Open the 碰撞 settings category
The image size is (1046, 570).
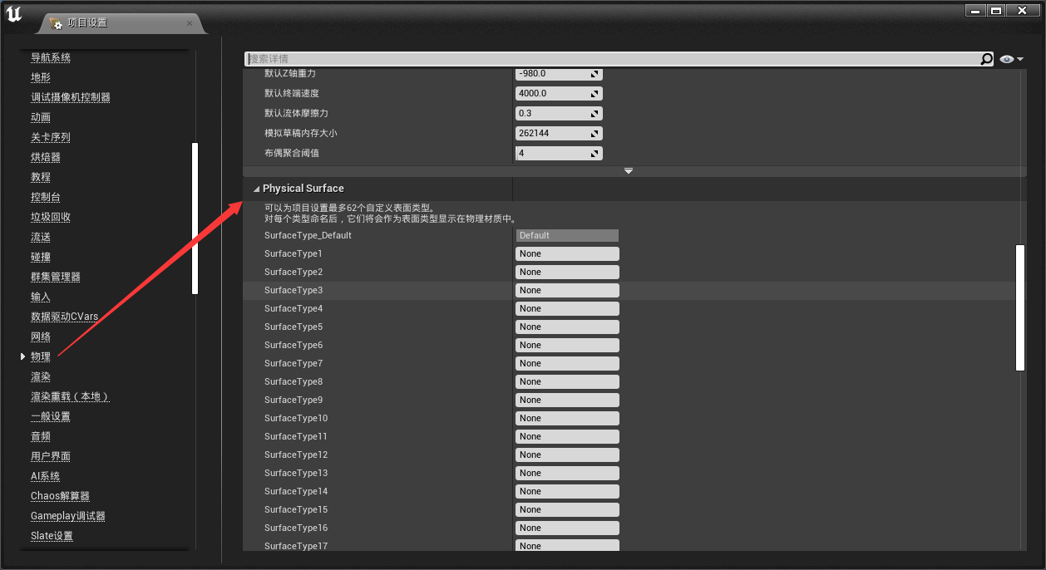41,257
